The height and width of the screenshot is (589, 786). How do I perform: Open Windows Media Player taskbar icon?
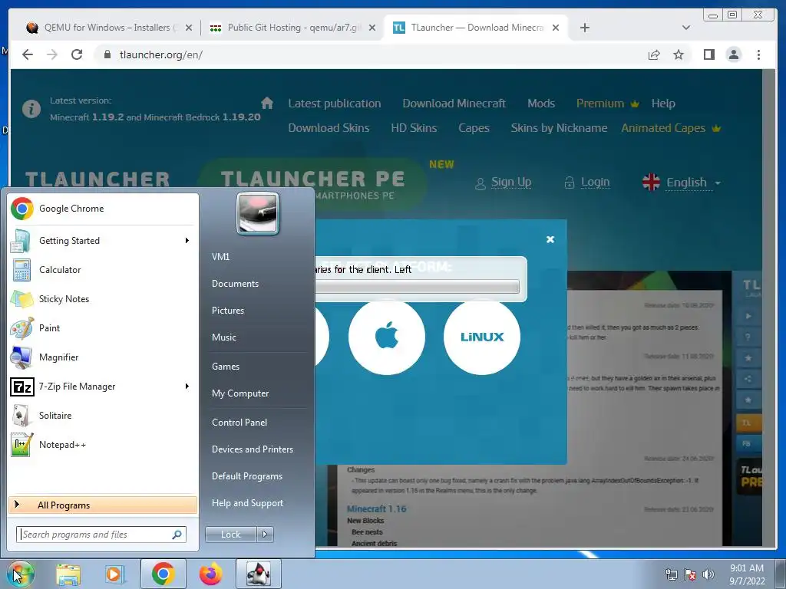pos(114,574)
